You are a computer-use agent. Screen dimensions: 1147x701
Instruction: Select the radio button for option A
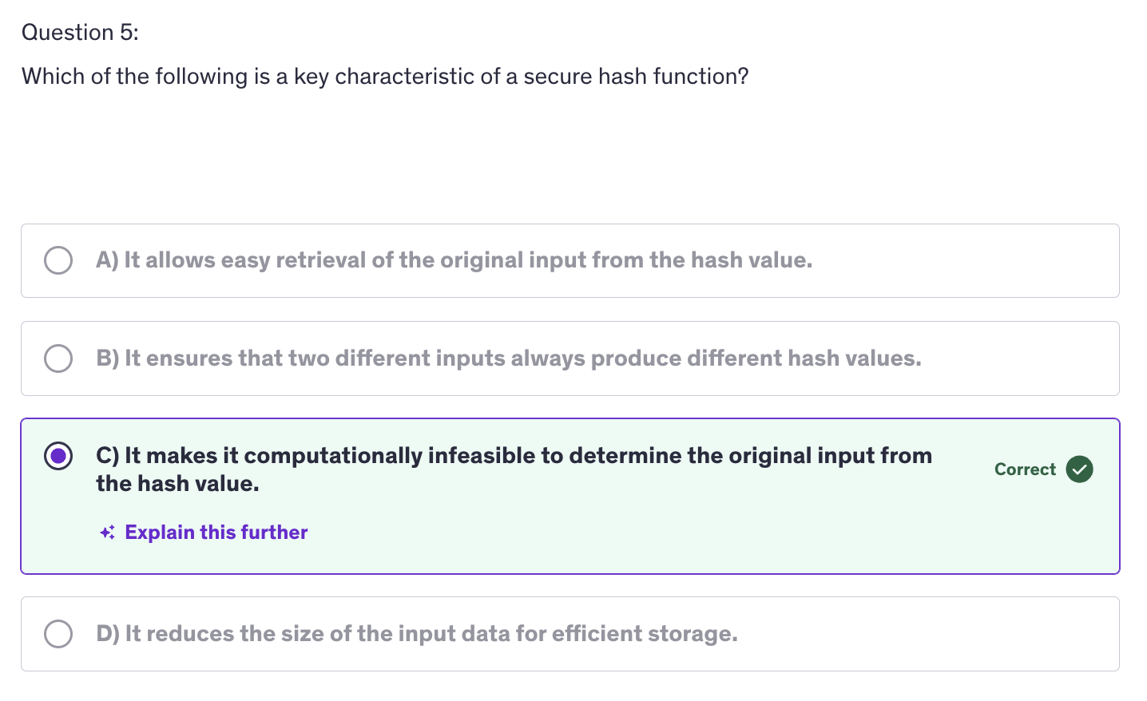click(x=58, y=260)
